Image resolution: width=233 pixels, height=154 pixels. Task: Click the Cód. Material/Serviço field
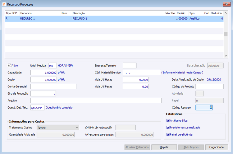coord(141,72)
